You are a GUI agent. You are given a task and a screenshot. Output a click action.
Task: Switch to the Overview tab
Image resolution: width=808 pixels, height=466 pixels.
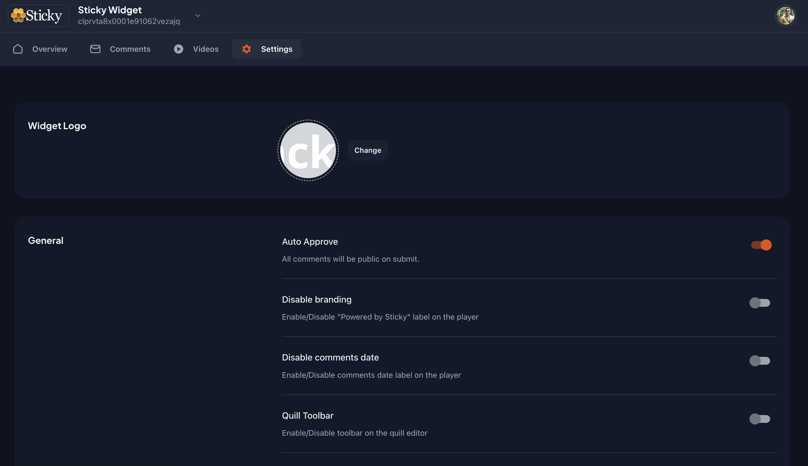(50, 49)
